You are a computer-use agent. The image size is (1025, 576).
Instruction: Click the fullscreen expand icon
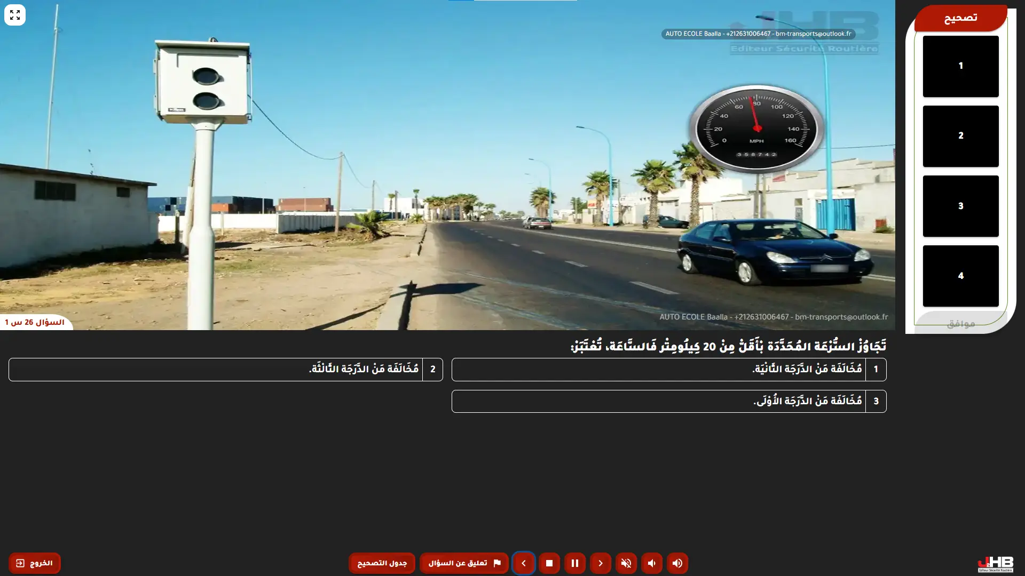pyautogui.click(x=15, y=15)
